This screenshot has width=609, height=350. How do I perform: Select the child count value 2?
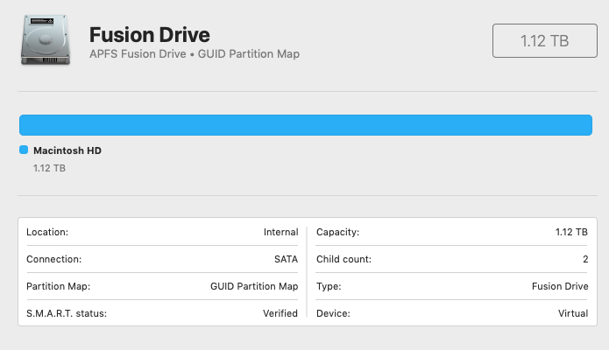[x=585, y=259]
